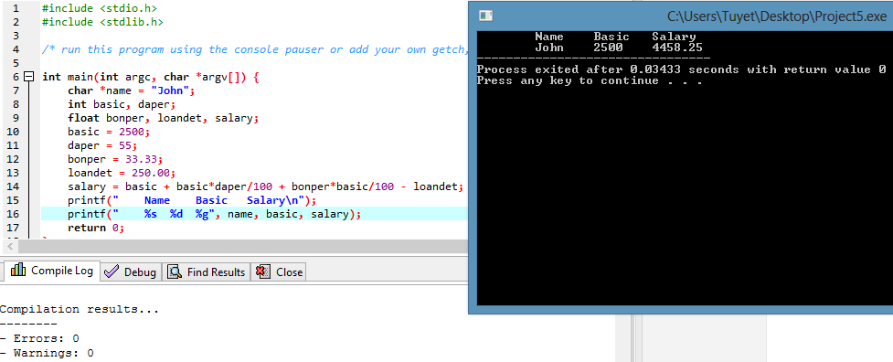893x362 pixels.
Task: Click the 'basic = 2500;' line
Action: click(x=109, y=132)
